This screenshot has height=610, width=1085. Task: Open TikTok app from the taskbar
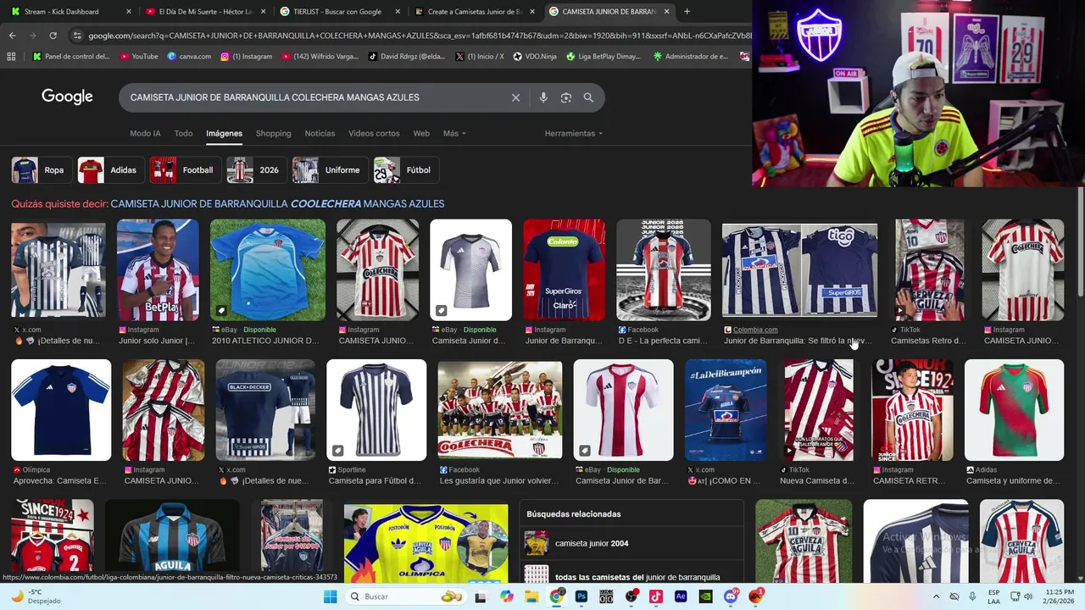point(656,596)
